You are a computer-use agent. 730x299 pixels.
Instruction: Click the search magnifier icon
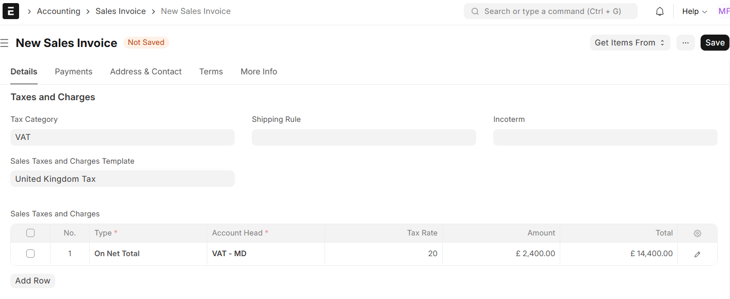pos(475,11)
